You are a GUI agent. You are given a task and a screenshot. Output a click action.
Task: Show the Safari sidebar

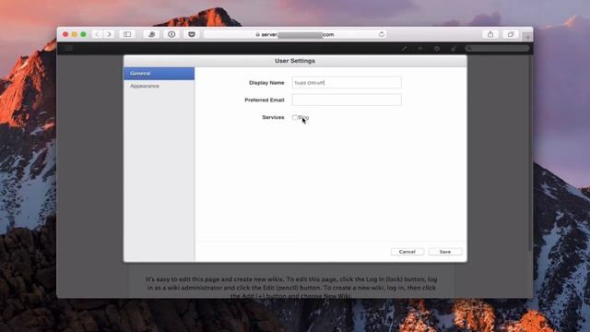click(127, 34)
